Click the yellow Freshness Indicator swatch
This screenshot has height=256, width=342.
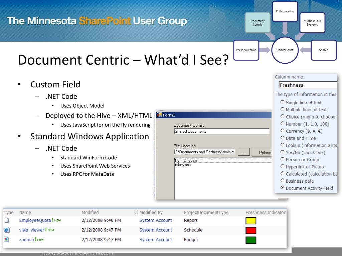click(251, 221)
